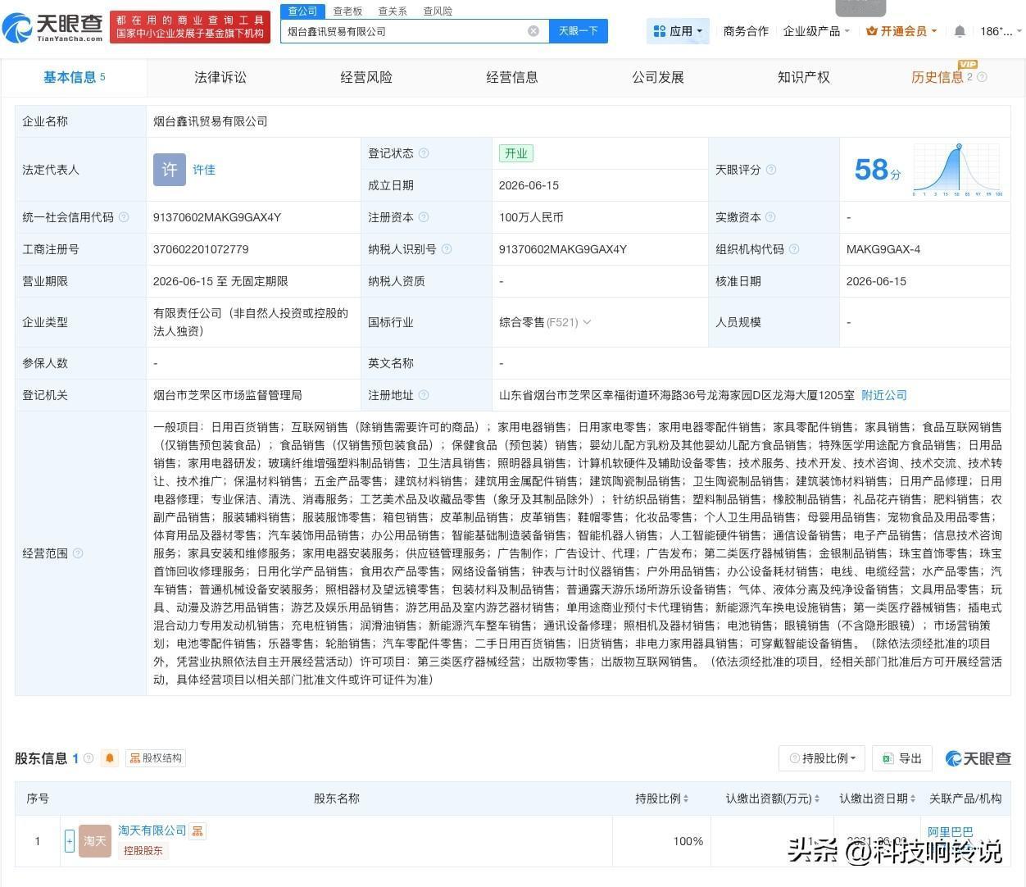Click the 股权结构 button
The height and width of the screenshot is (887, 1026).
pos(156,758)
